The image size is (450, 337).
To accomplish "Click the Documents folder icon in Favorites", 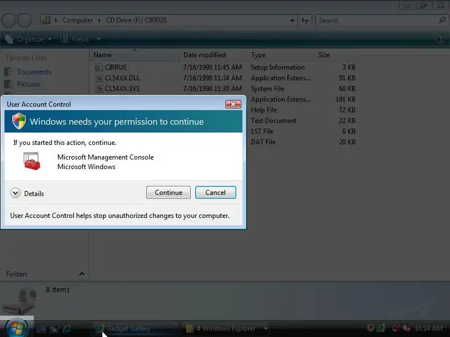I will pos(8,72).
